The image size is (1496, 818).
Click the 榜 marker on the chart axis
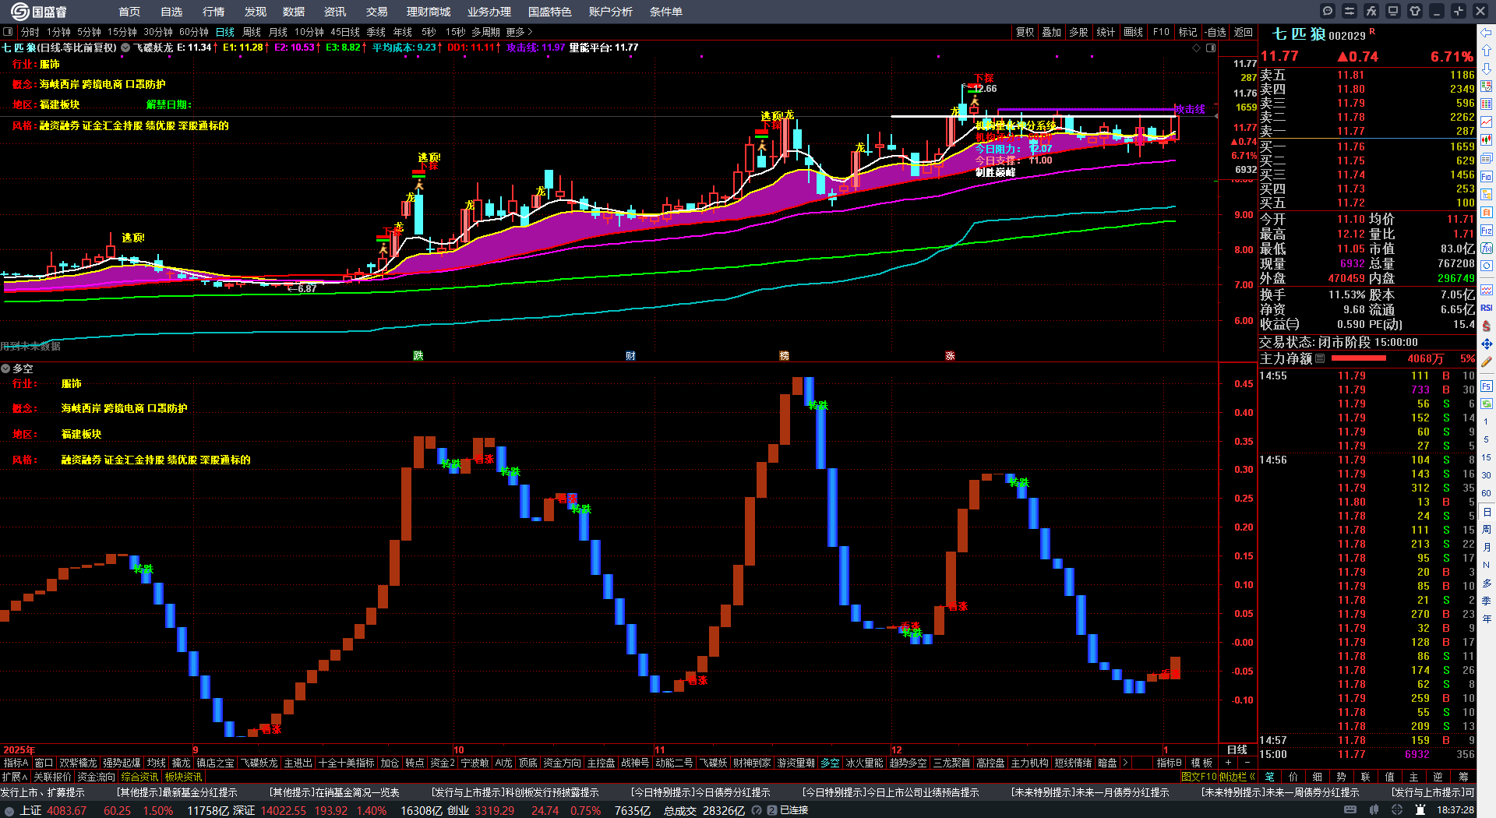pos(784,356)
